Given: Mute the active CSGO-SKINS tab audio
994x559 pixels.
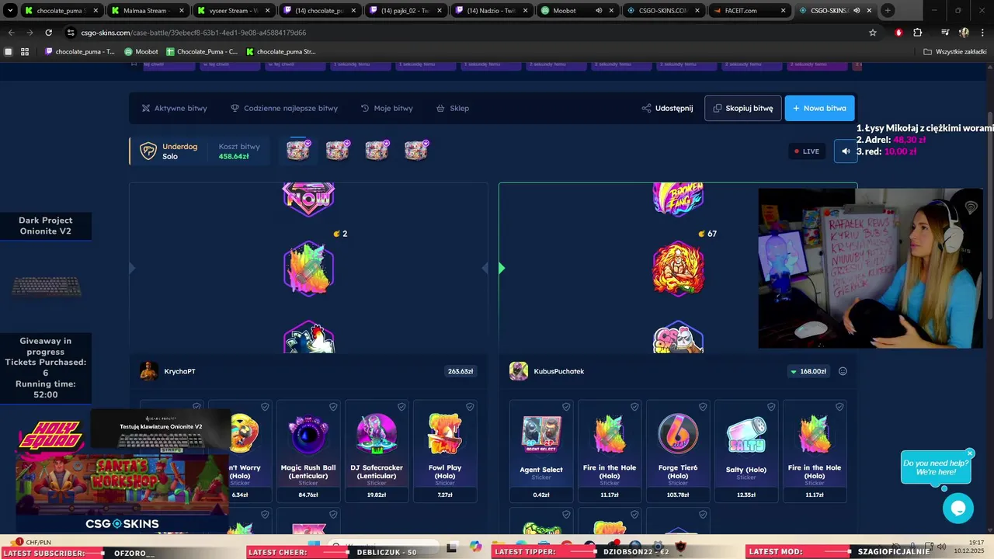Looking at the screenshot, I should pos(857,10).
